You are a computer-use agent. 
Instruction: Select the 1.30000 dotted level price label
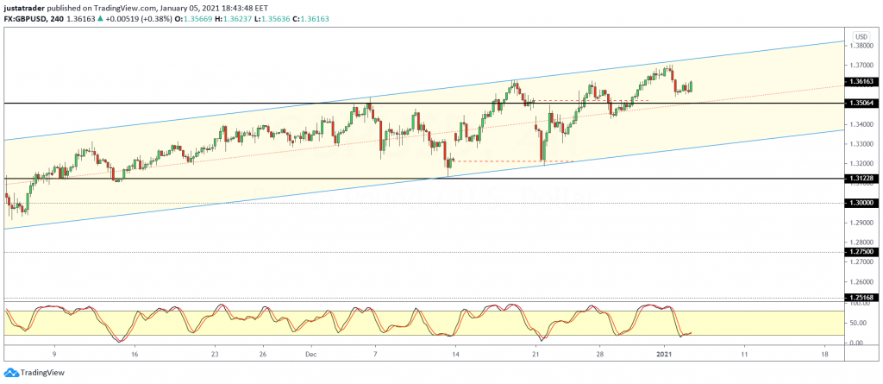[862, 203]
